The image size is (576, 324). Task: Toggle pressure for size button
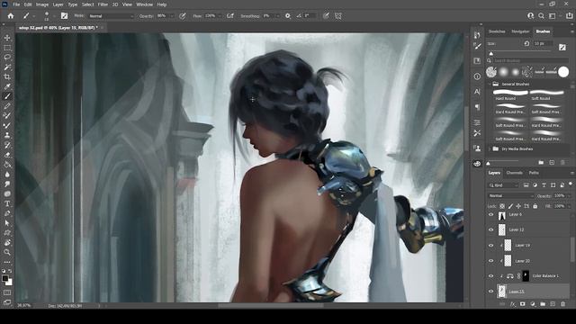(326, 16)
